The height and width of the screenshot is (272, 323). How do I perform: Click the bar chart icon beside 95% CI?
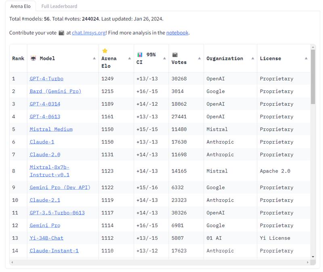coord(140,55)
